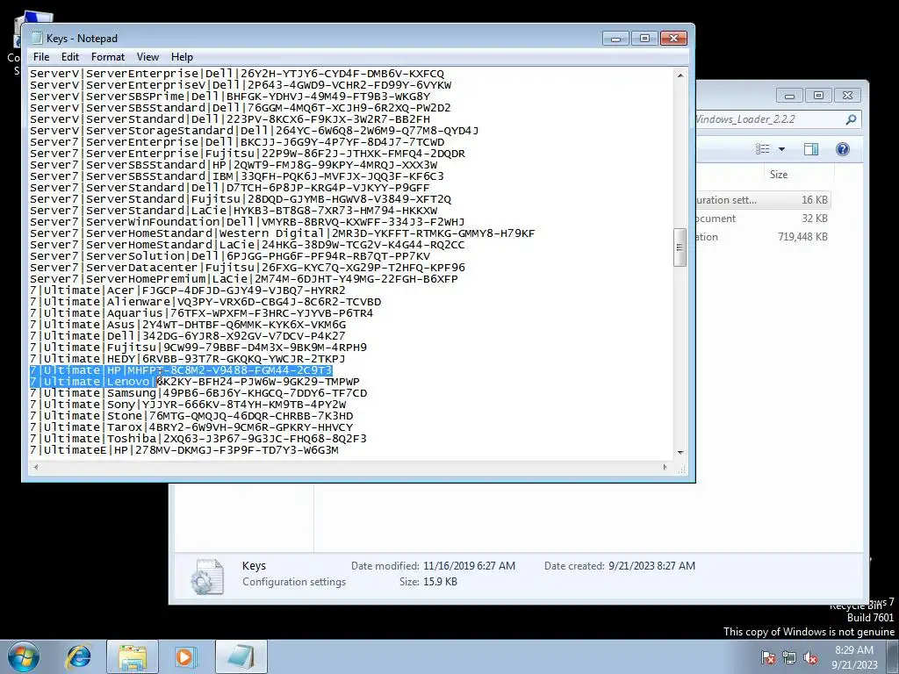Screen dimensions: 899x674
Task: Click the ServerStorageStandard Dell line
Action: click(254, 131)
